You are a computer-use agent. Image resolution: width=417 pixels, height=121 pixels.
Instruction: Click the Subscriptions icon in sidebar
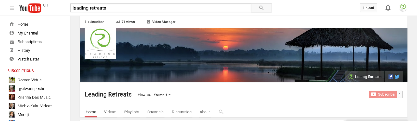tap(12, 42)
